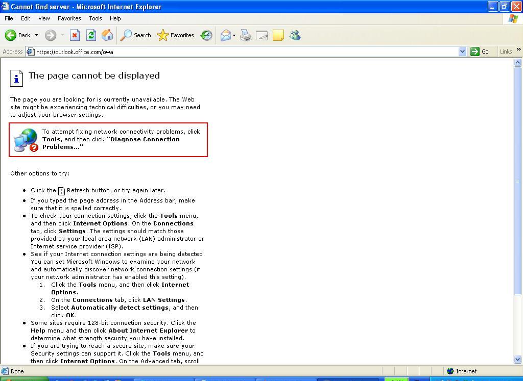Screen dimensions: 523x381
Task: Click the IE page icon in the status bar
Action: [x=5, y=371]
